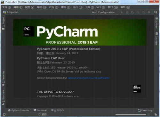Click Run with Coverage icon
The image size is (160, 117).
click(132, 12)
